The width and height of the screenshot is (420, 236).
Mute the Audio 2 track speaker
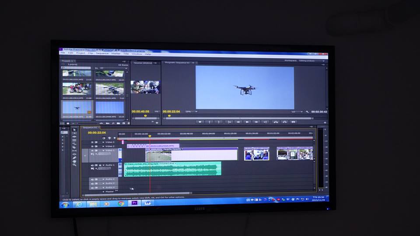[x=92, y=179]
